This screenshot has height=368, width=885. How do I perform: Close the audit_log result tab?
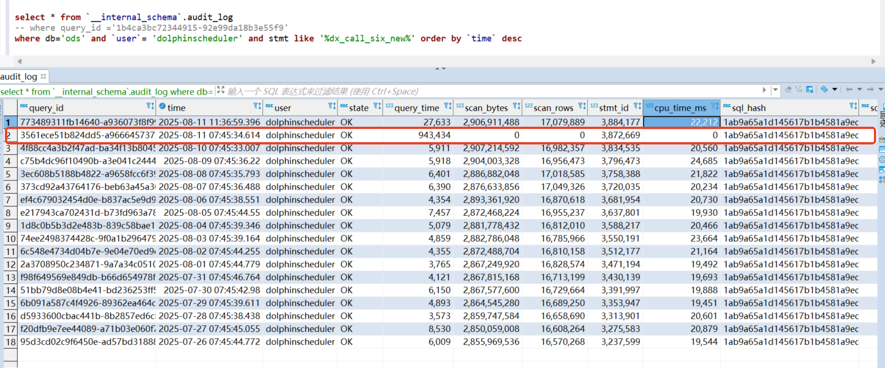pos(43,76)
